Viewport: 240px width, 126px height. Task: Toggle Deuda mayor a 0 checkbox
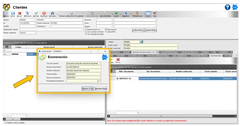tap(86, 29)
